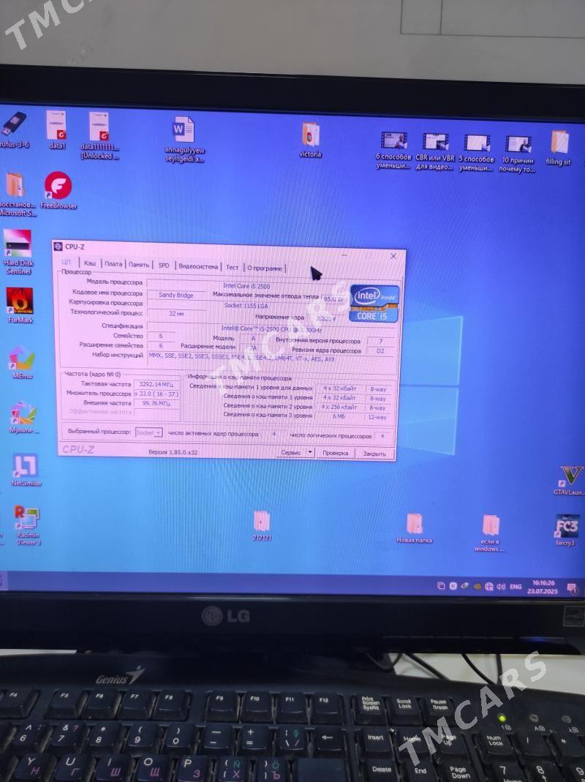Open the '5 способов уменьши...' video file
585x782 pixels.
(x=476, y=153)
